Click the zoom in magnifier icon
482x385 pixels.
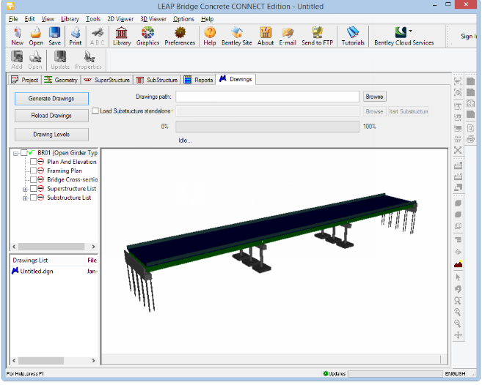458,312
